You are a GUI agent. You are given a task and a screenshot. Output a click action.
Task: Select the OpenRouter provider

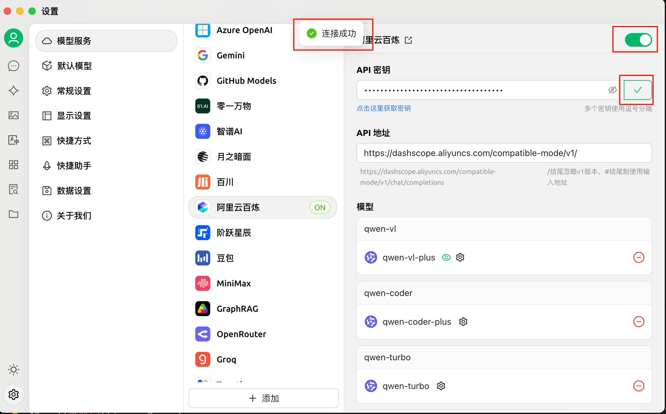(x=263, y=334)
